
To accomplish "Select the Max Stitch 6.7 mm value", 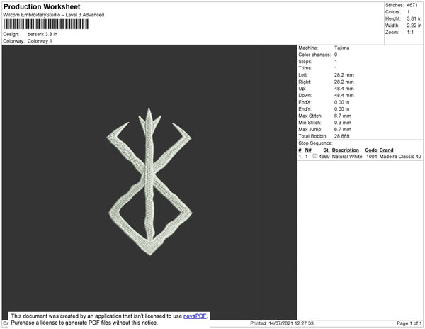I will tap(343, 116).
